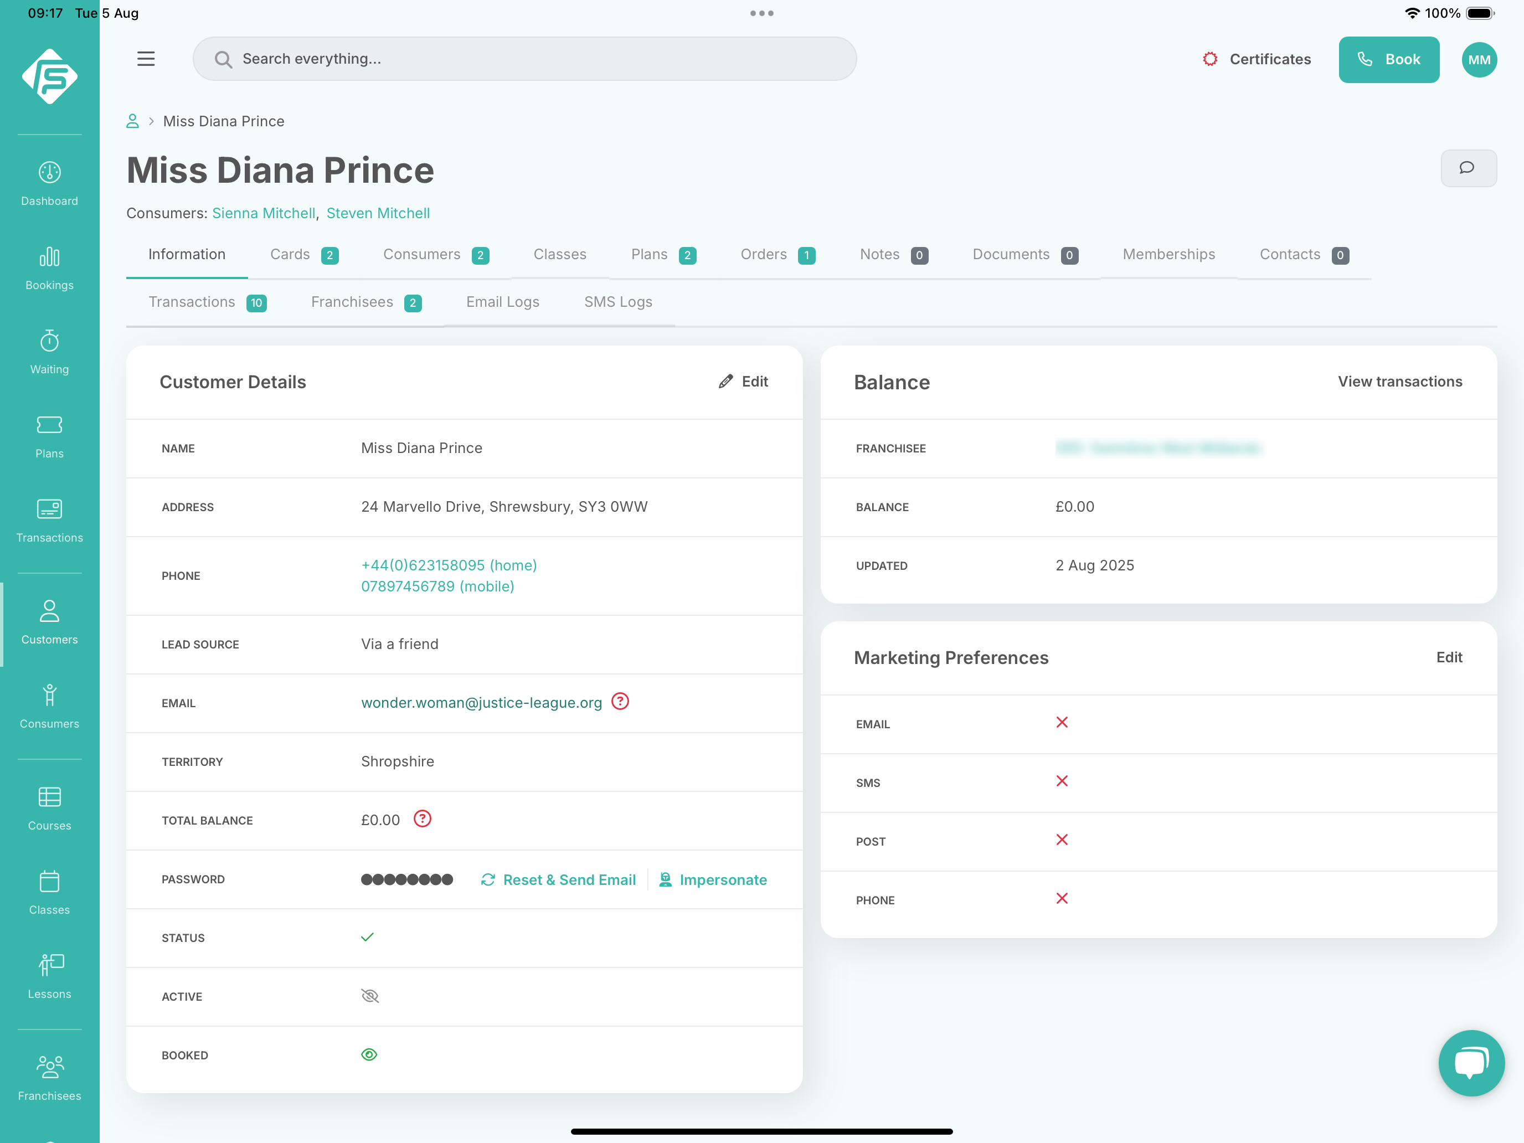Viewport: 1524px width, 1143px height.
Task: Open the Franchisees tab with the 2 badge
Action: (366, 302)
